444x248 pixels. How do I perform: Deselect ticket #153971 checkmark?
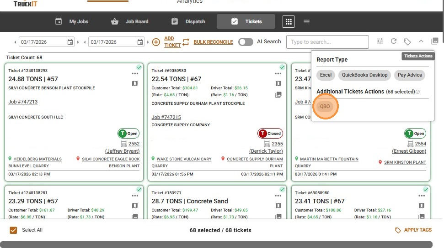coord(282,189)
